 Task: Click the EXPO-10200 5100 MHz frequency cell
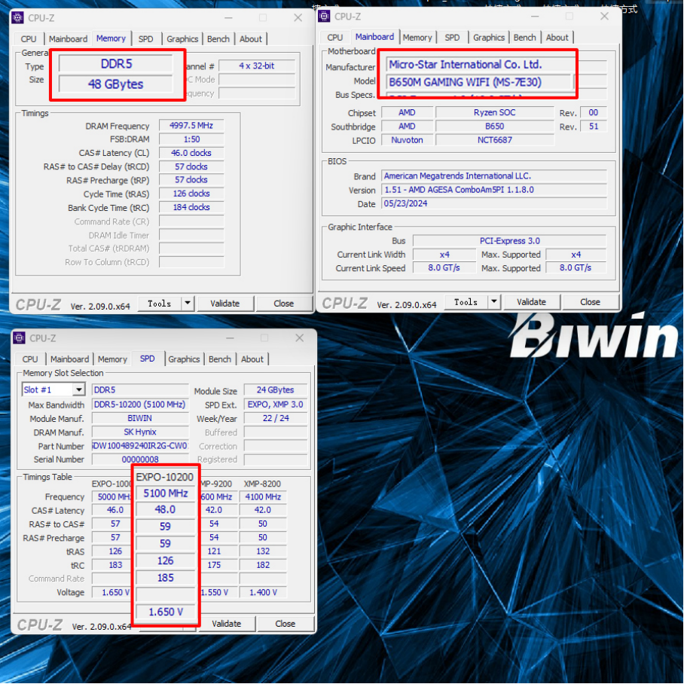[x=165, y=493]
